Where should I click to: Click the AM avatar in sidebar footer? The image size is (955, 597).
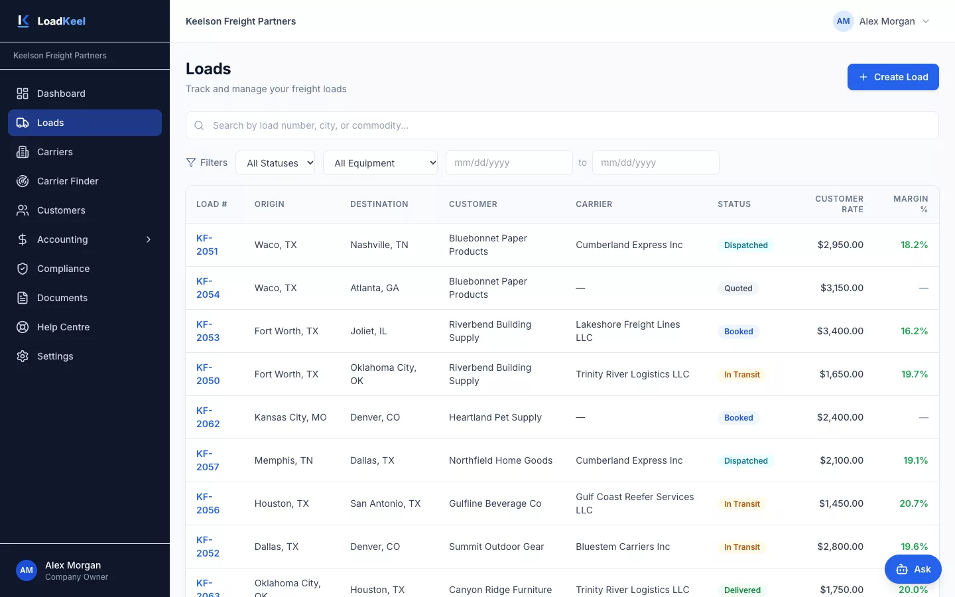click(x=27, y=570)
